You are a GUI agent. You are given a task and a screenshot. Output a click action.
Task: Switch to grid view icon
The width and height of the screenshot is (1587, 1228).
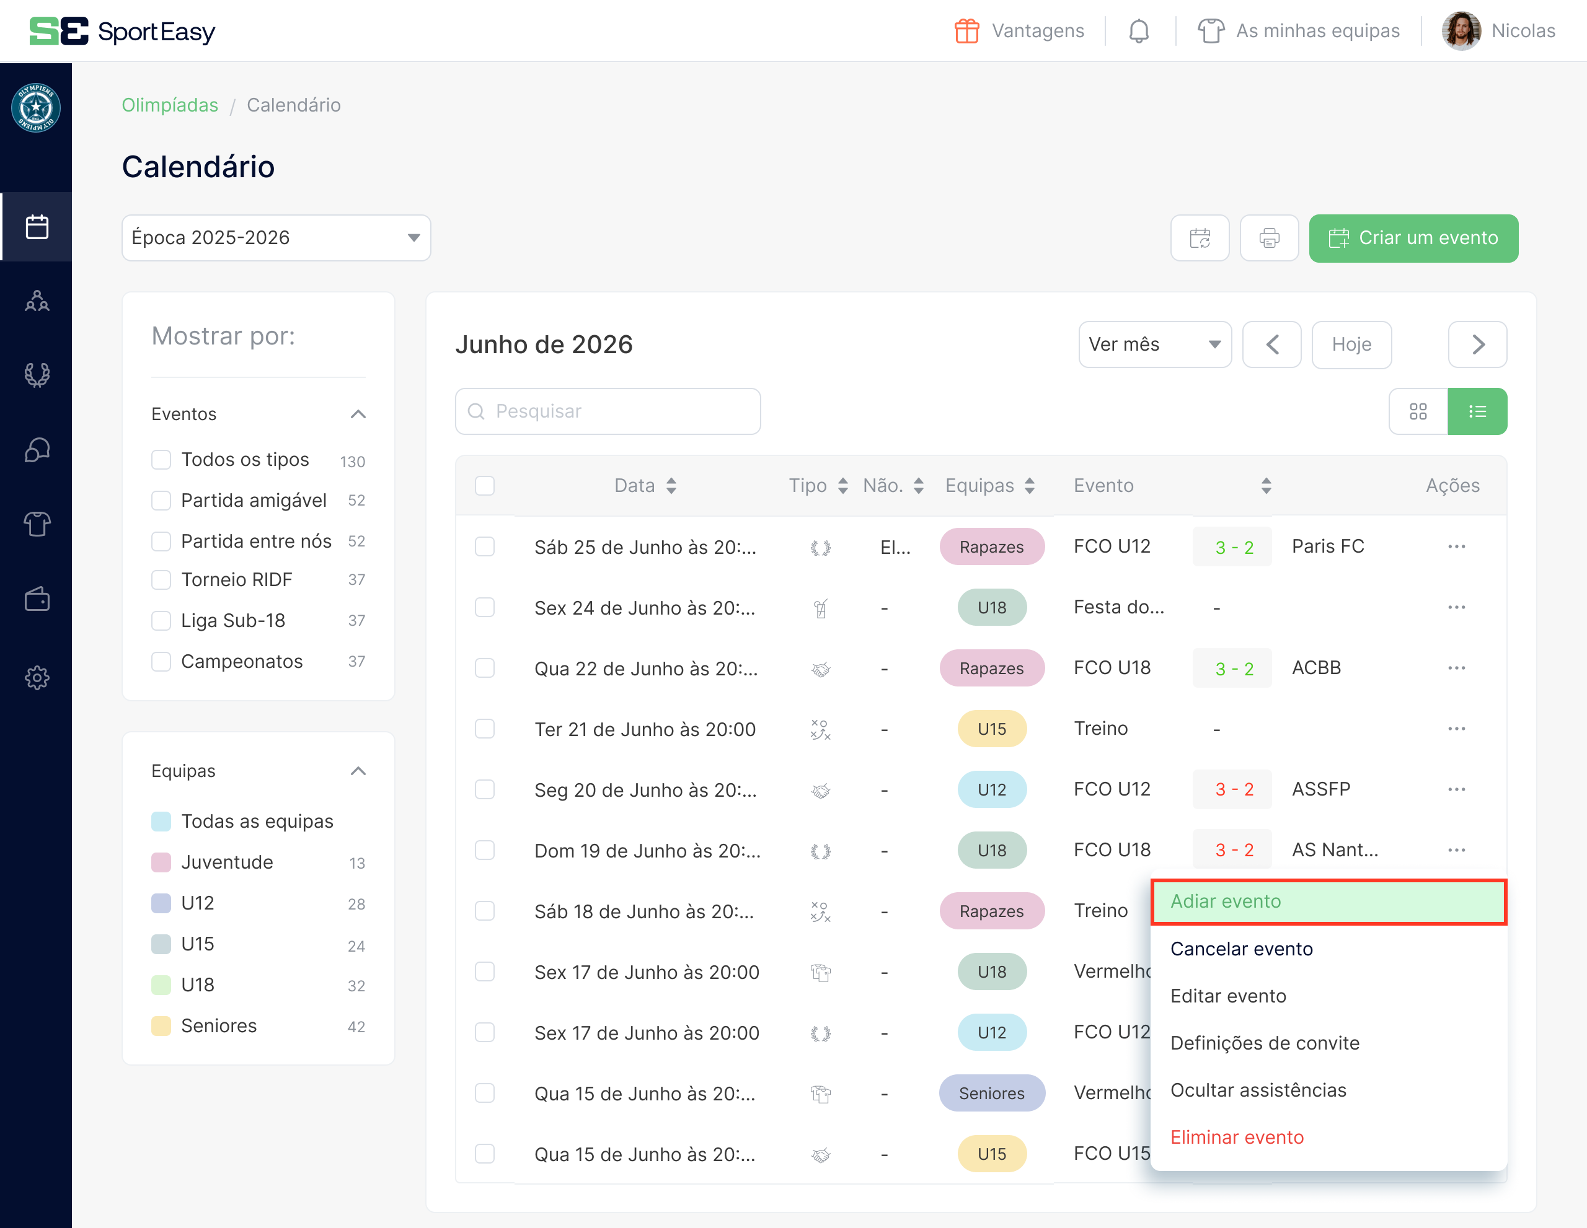pyautogui.click(x=1418, y=411)
